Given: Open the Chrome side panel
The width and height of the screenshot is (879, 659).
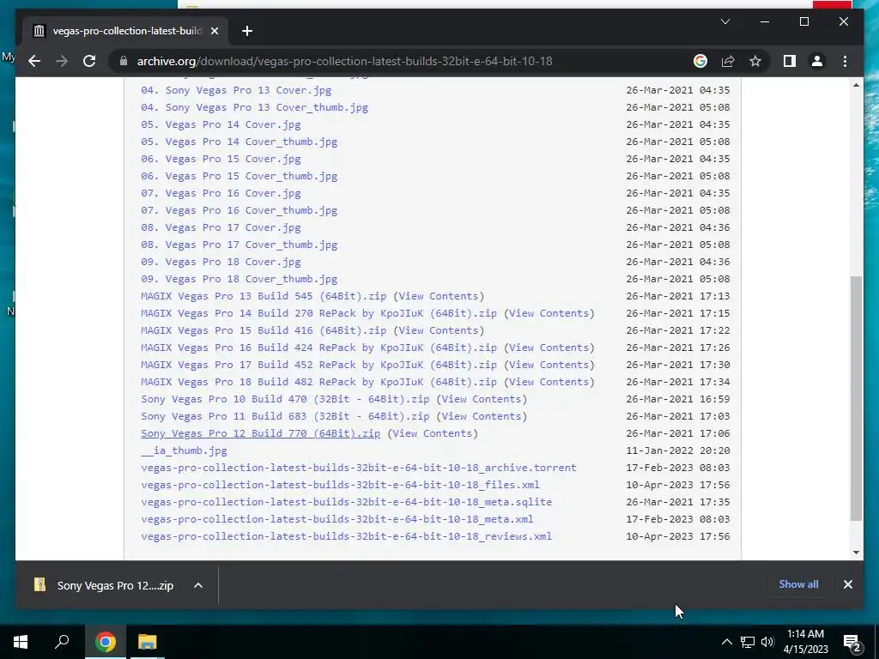Looking at the screenshot, I should click(x=790, y=61).
